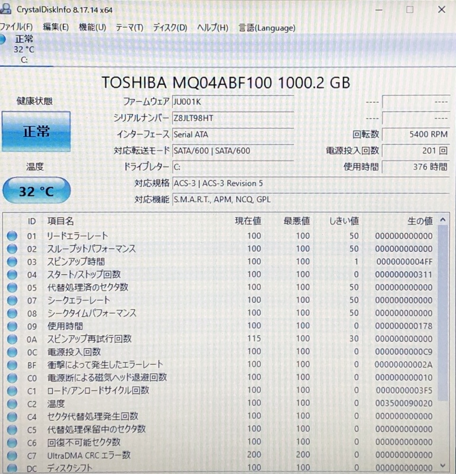The width and height of the screenshot is (456, 474).
Task: Click the status icon of スタート/ストップ回数
Action: (12, 274)
